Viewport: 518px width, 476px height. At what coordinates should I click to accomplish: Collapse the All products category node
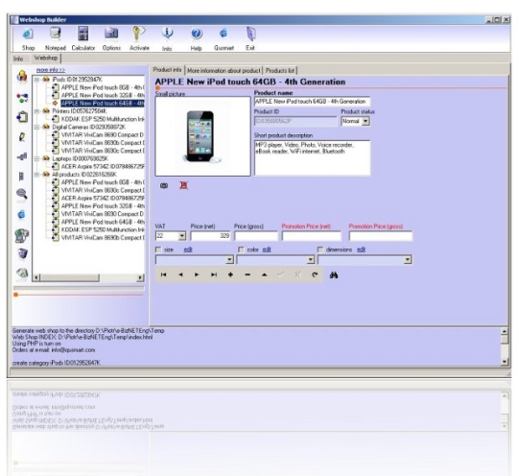37,175
